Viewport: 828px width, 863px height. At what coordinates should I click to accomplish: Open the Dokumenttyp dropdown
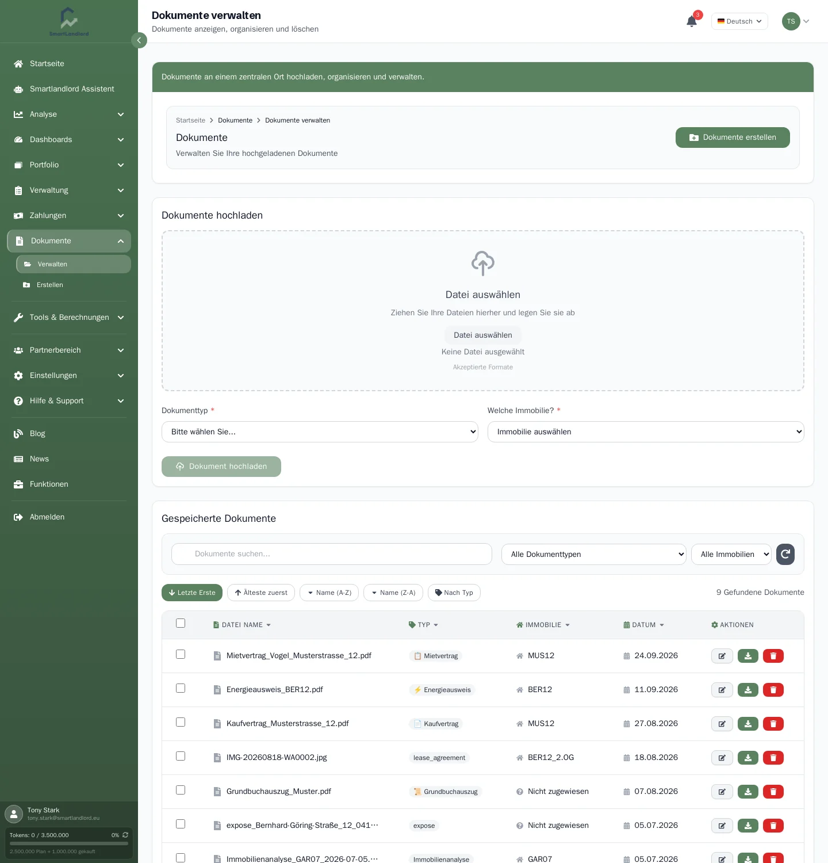point(320,432)
